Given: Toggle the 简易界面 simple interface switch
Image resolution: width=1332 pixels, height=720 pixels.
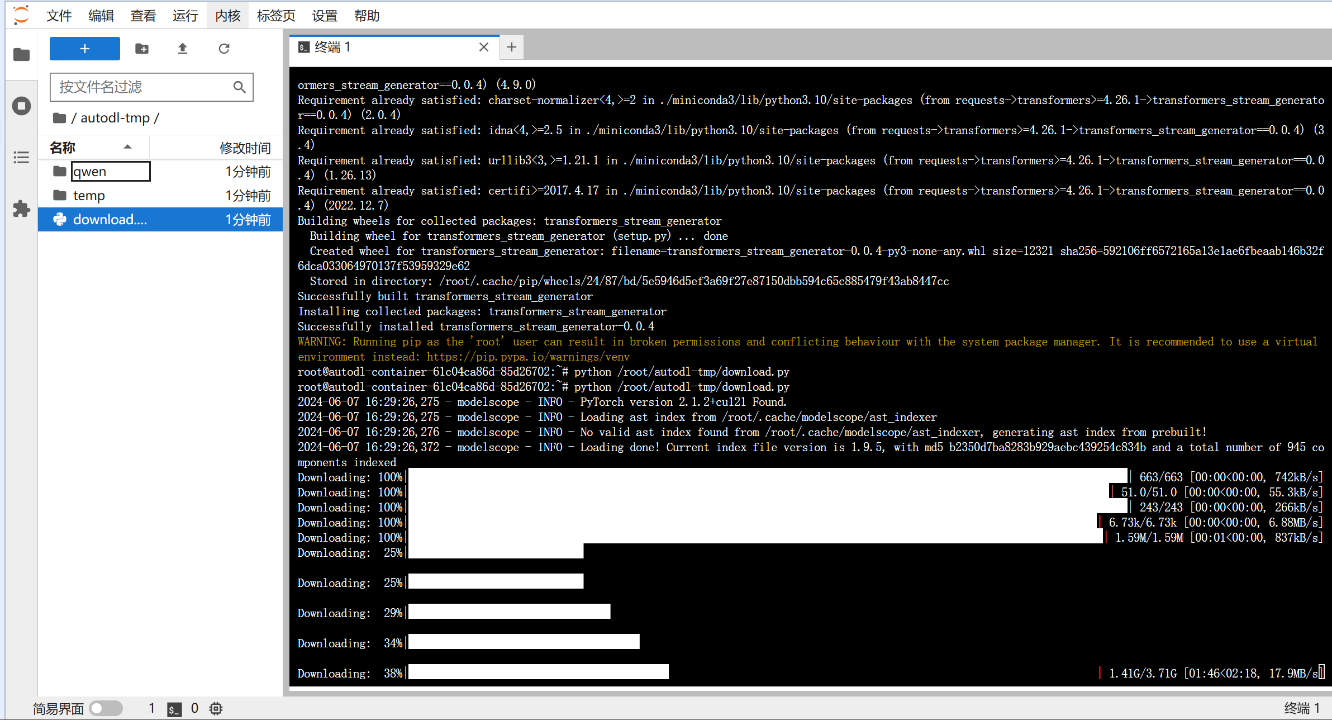Looking at the screenshot, I should (106, 708).
